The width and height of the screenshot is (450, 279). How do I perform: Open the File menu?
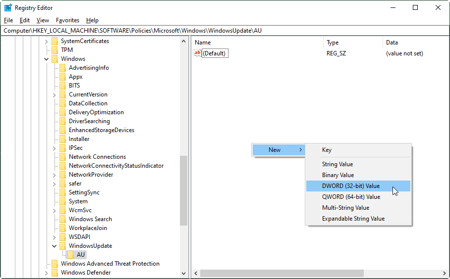[x=8, y=20]
